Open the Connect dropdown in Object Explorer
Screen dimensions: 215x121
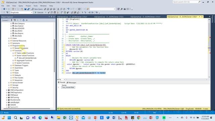click(6, 20)
